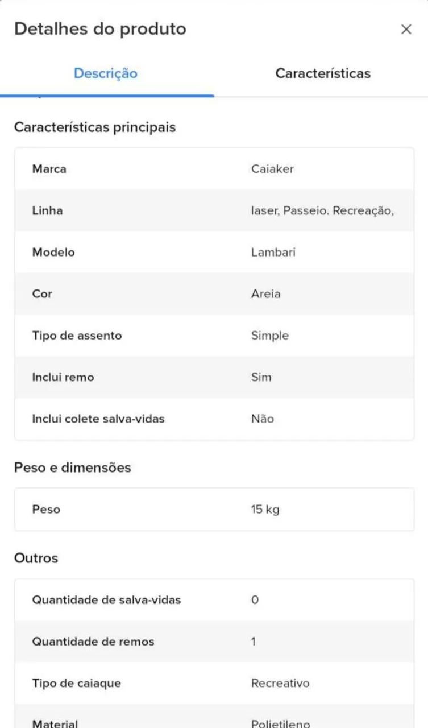Select the Recreativo value text
This screenshot has height=728, width=428.
point(280,683)
